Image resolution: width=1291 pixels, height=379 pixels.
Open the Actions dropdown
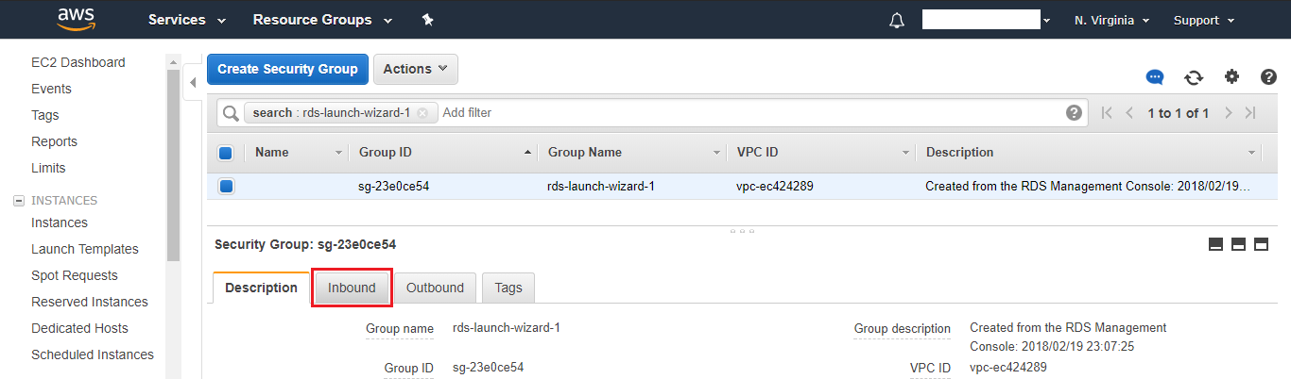click(416, 69)
